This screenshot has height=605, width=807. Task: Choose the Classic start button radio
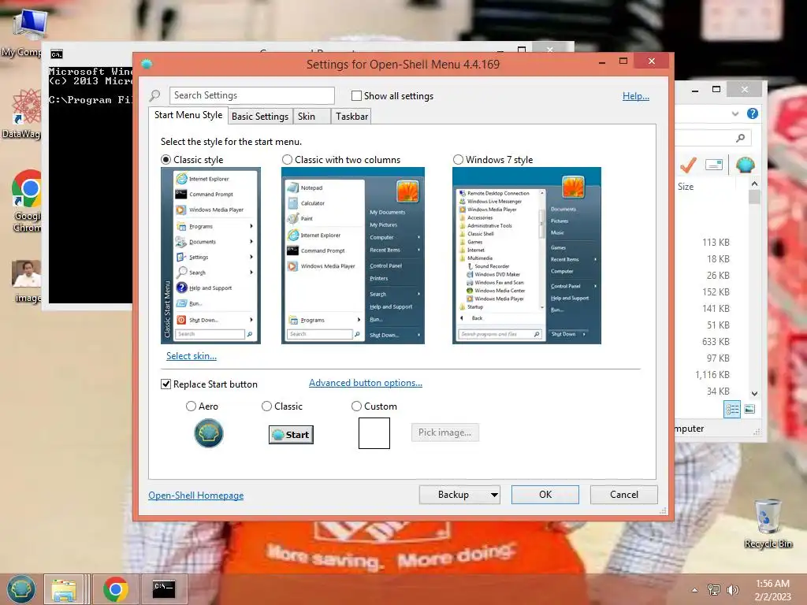(x=266, y=406)
